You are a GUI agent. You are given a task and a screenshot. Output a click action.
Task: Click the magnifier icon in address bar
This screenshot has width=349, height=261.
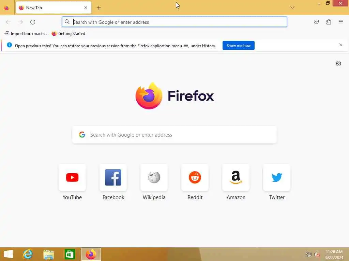pyautogui.click(x=67, y=22)
